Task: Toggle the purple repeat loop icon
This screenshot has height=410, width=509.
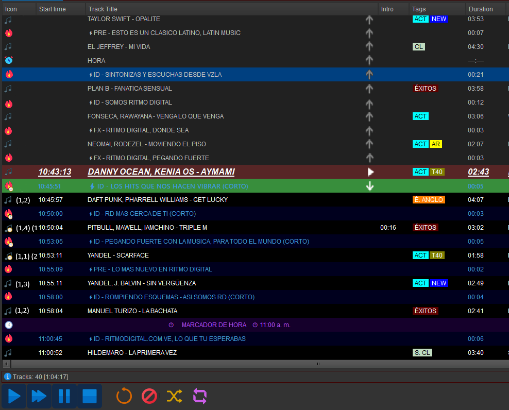Action: (x=199, y=396)
